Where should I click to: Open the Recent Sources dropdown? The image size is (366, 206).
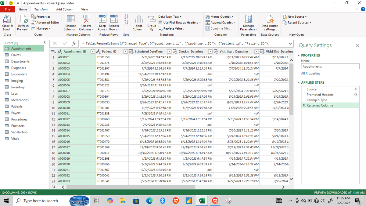pos(297,23)
